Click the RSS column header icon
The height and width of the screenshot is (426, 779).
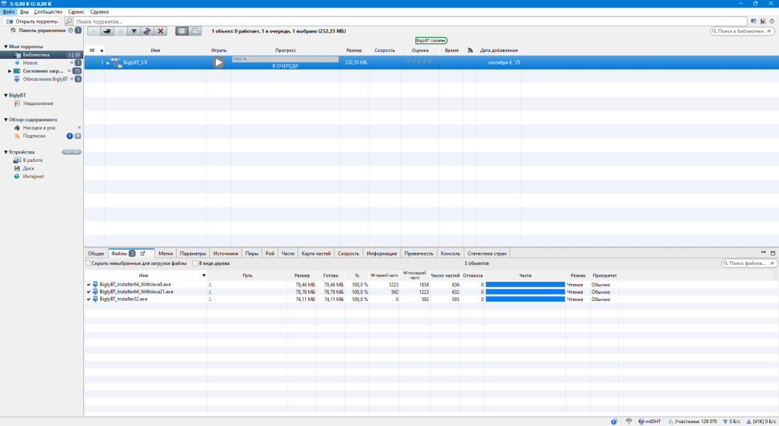[x=470, y=50]
